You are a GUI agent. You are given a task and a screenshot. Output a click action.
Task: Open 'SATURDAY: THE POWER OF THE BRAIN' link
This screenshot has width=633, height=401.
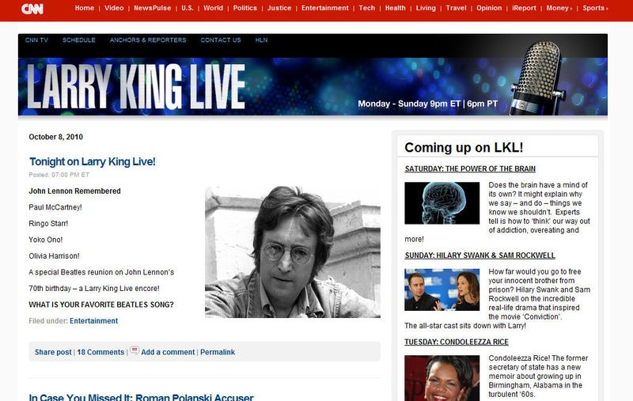pos(470,168)
